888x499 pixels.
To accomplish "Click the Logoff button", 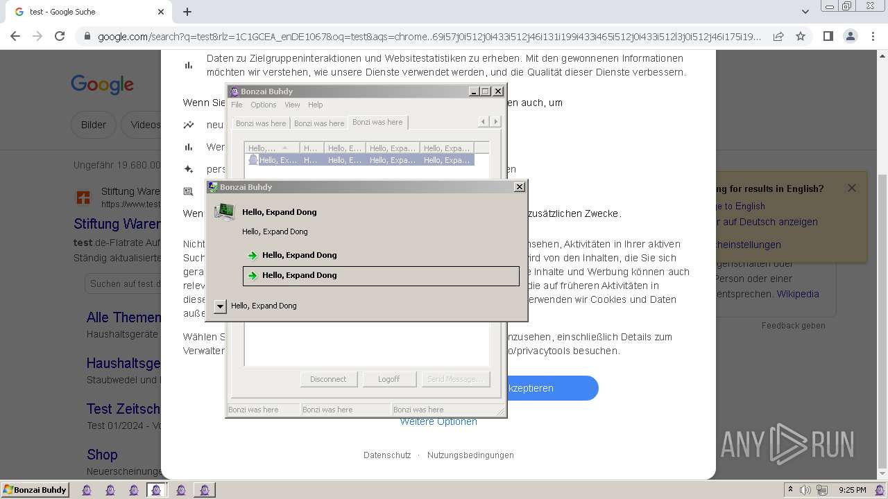I will click(x=388, y=379).
